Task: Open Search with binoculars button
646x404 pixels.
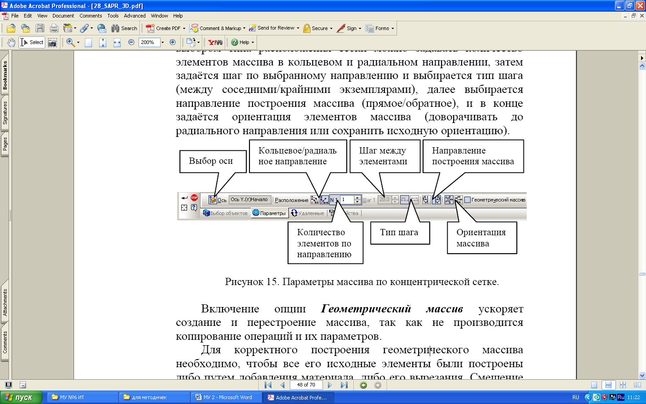Action: (x=124, y=28)
